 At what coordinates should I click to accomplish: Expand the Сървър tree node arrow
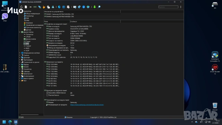click(x=20, y=55)
